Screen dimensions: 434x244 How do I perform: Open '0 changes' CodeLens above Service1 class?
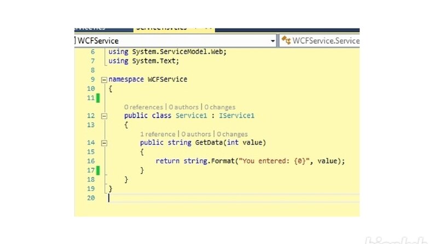tap(220, 107)
